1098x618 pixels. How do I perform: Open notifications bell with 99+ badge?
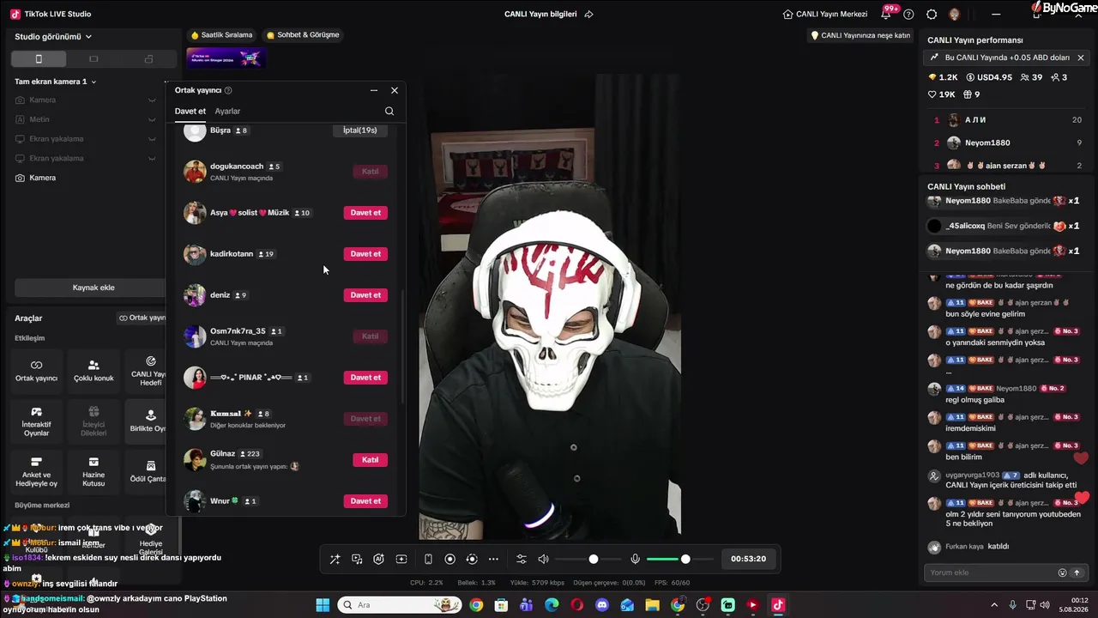coord(886,14)
